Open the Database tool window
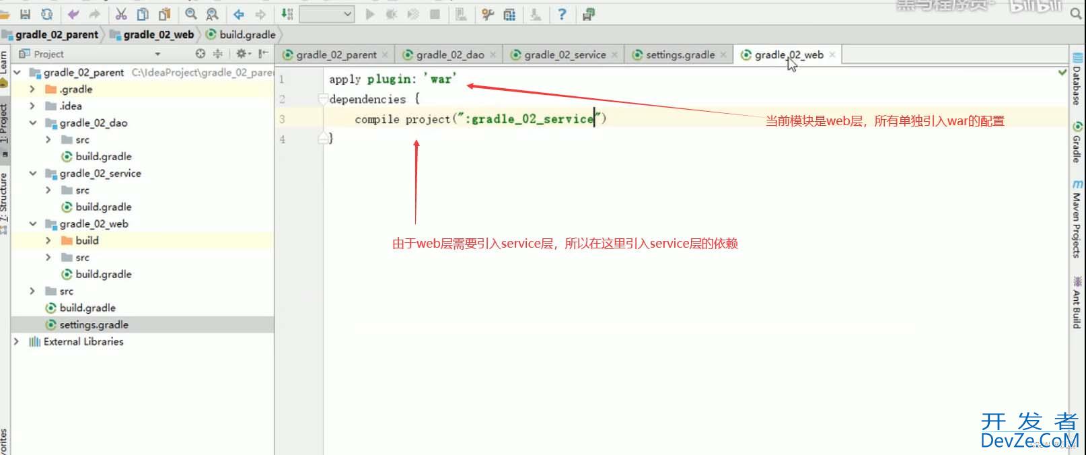The image size is (1086, 455). click(x=1077, y=78)
